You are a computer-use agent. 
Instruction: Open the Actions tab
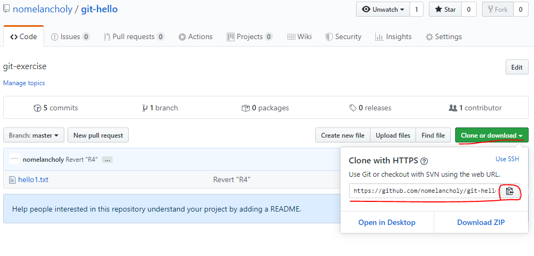pyautogui.click(x=196, y=37)
